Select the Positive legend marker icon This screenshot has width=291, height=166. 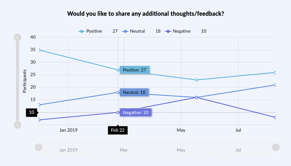[81, 31]
